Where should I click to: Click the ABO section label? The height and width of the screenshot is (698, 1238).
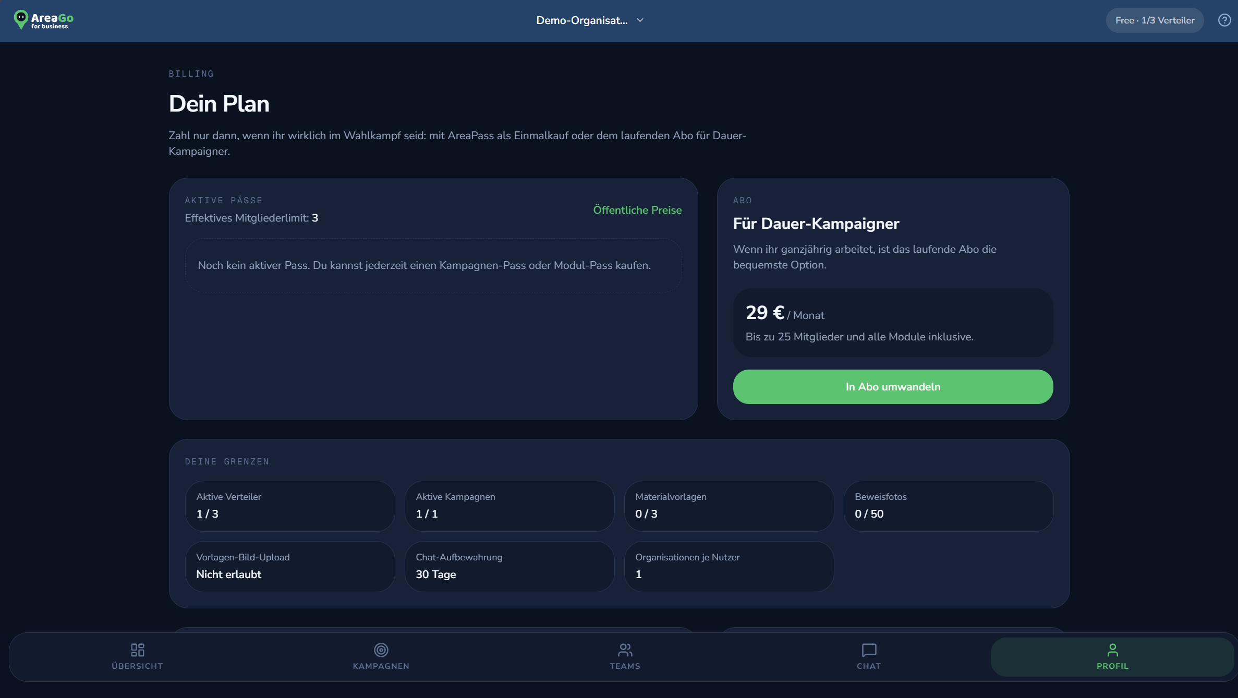[x=743, y=200]
